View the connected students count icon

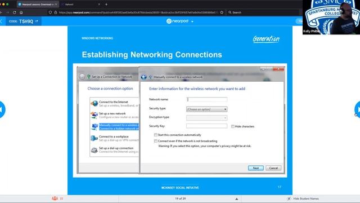coord(55,198)
